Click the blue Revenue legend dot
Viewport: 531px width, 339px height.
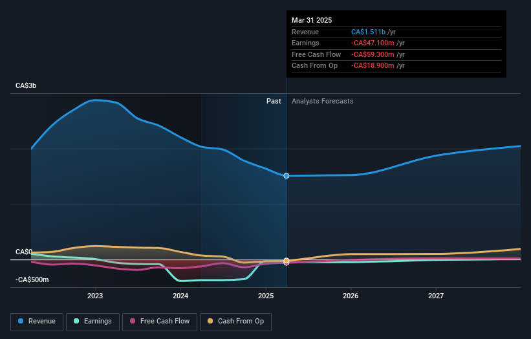21,321
